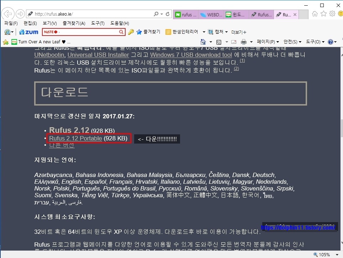Switch to the 윈도... blog tab

(236, 15)
